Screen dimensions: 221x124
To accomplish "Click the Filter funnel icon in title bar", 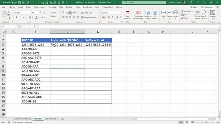I will click(x=63, y=2).
